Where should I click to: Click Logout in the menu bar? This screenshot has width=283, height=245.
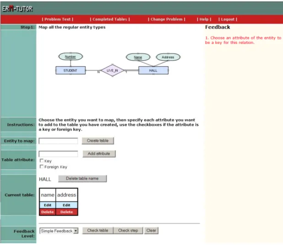(x=228, y=19)
